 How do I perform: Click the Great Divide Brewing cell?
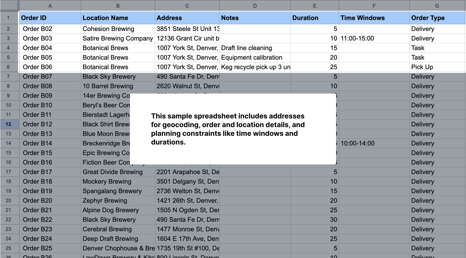118,172
